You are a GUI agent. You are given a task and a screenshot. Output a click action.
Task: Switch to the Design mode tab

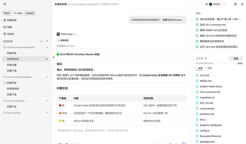click(x=30, y=13)
